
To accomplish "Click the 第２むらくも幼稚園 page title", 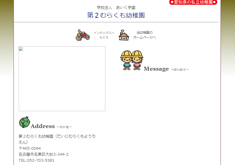I will point(116,15).
